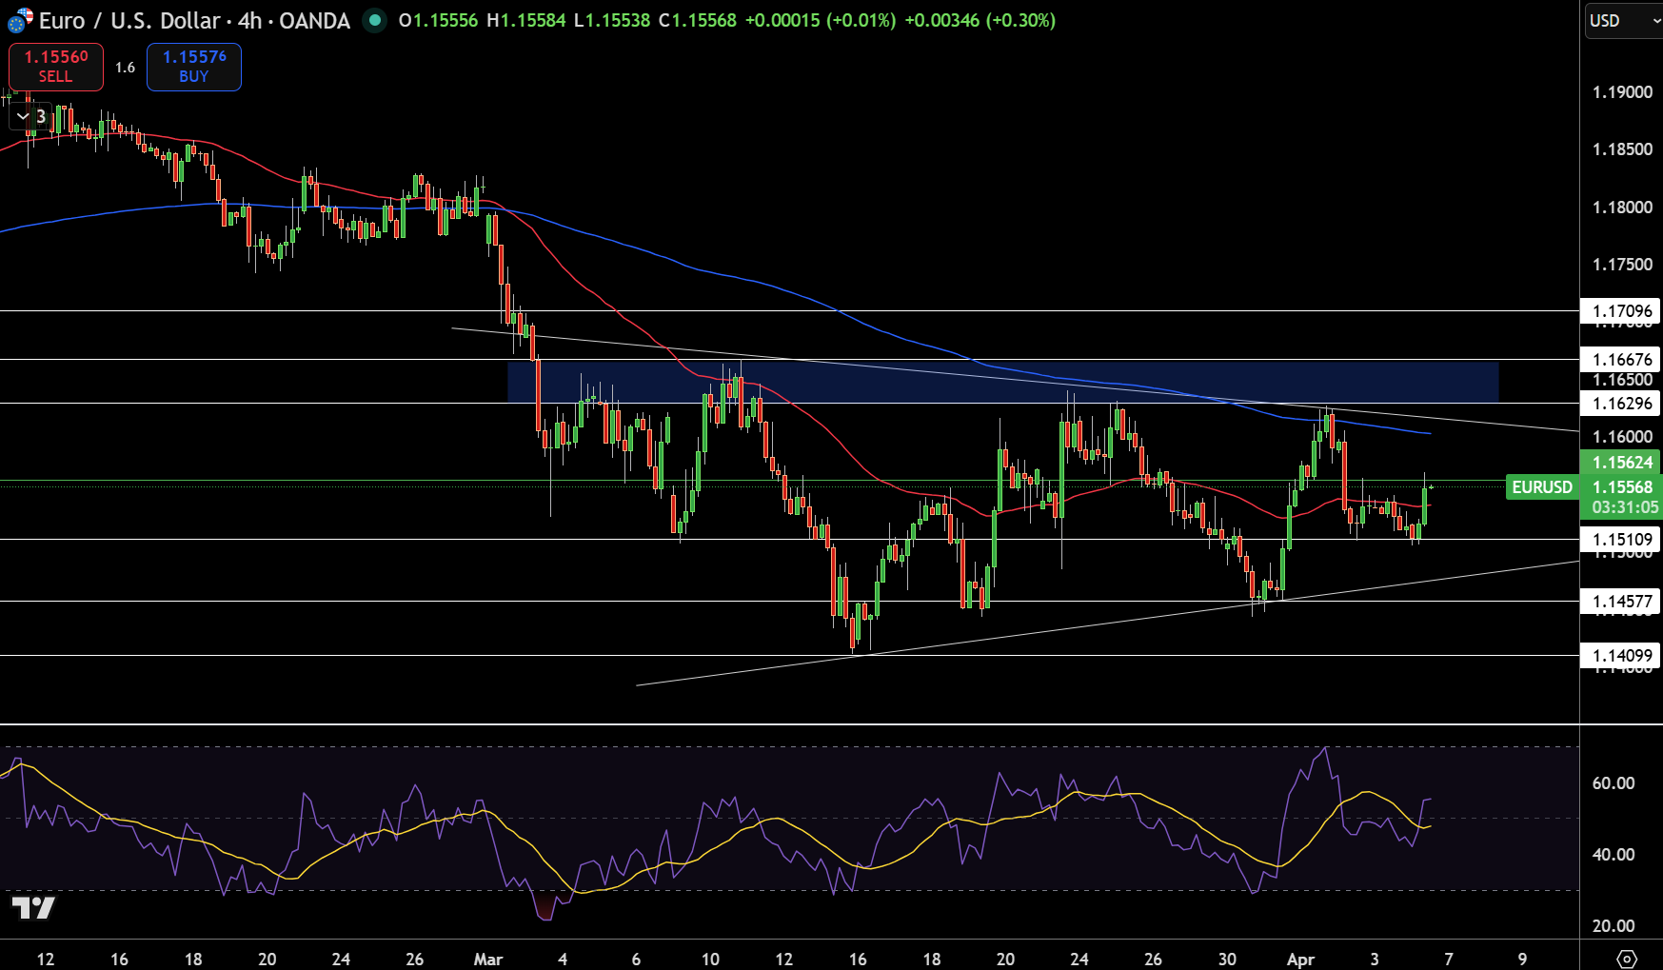Select the 1.14099 horizontal line price label
The height and width of the screenshot is (970, 1663).
pos(1621,655)
